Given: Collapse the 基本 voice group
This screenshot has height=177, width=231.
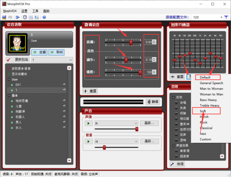Looking at the screenshot, I should [x=9, y=95].
